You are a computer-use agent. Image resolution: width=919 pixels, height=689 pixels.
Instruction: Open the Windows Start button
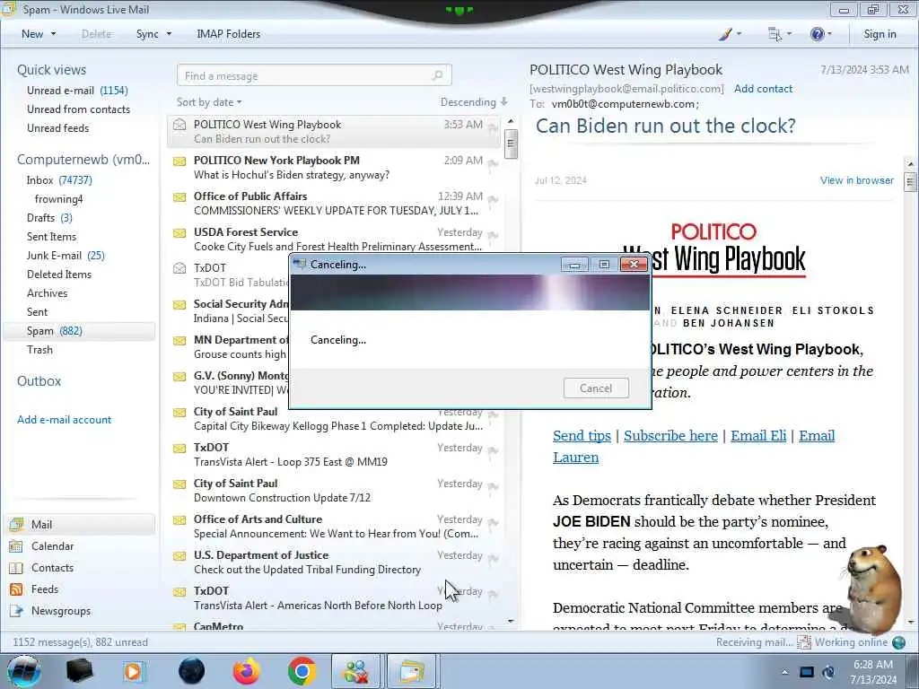[22, 671]
